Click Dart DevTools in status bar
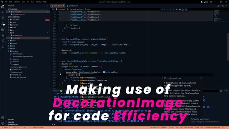Screen dimensions: 229x129 pyautogui.click(x=189, y=128)
